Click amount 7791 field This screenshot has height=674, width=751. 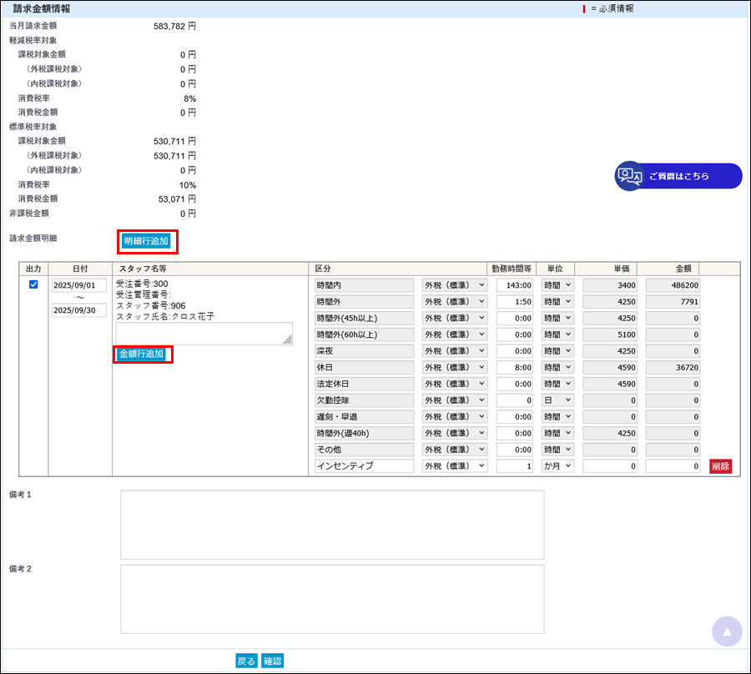click(673, 302)
